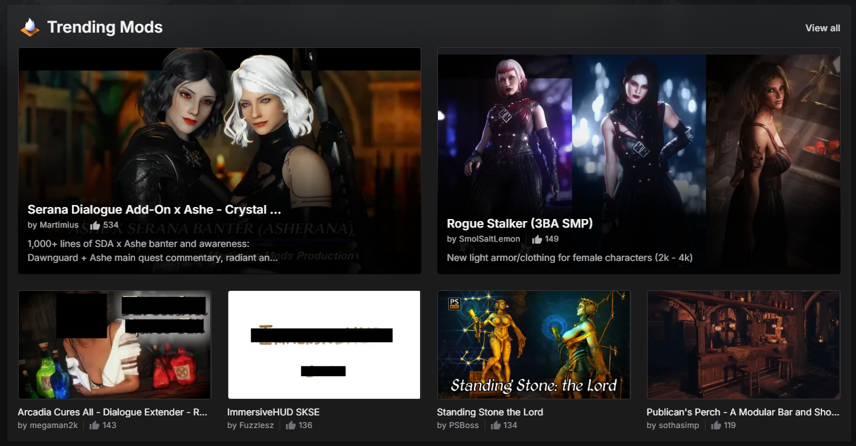
Task: Open Standing Stone: the Lord thumbnail
Action: [x=534, y=345]
